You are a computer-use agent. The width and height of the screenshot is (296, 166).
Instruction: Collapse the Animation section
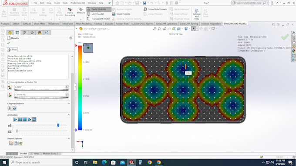click(x=69, y=115)
